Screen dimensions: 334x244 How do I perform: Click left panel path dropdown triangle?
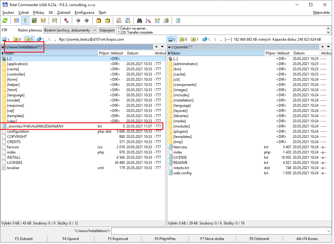pos(3,47)
